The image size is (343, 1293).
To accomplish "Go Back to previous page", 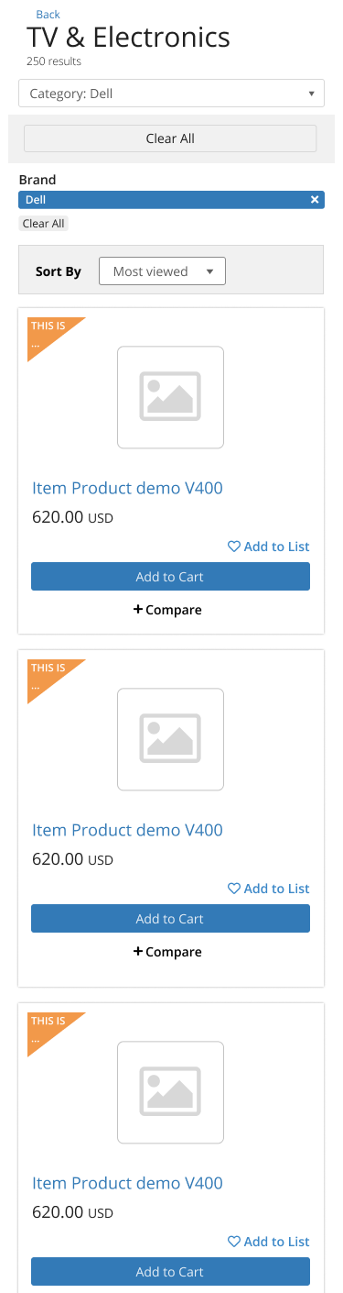I will point(48,15).
